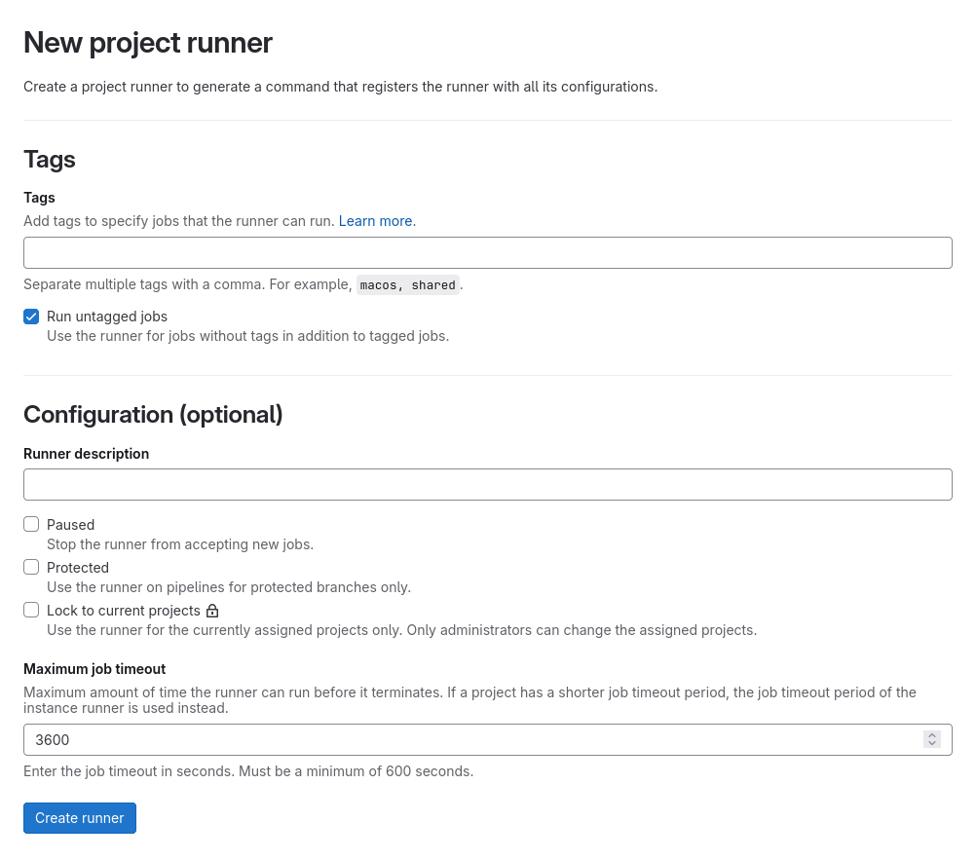Click the lock icon beside Lock to current projects
The width and height of the screenshot is (976, 859).
(x=212, y=611)
